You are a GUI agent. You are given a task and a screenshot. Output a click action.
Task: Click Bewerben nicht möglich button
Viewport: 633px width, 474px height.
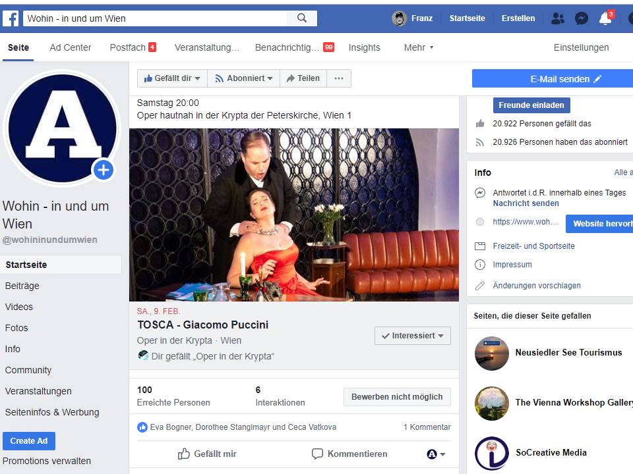pos(397,397)
